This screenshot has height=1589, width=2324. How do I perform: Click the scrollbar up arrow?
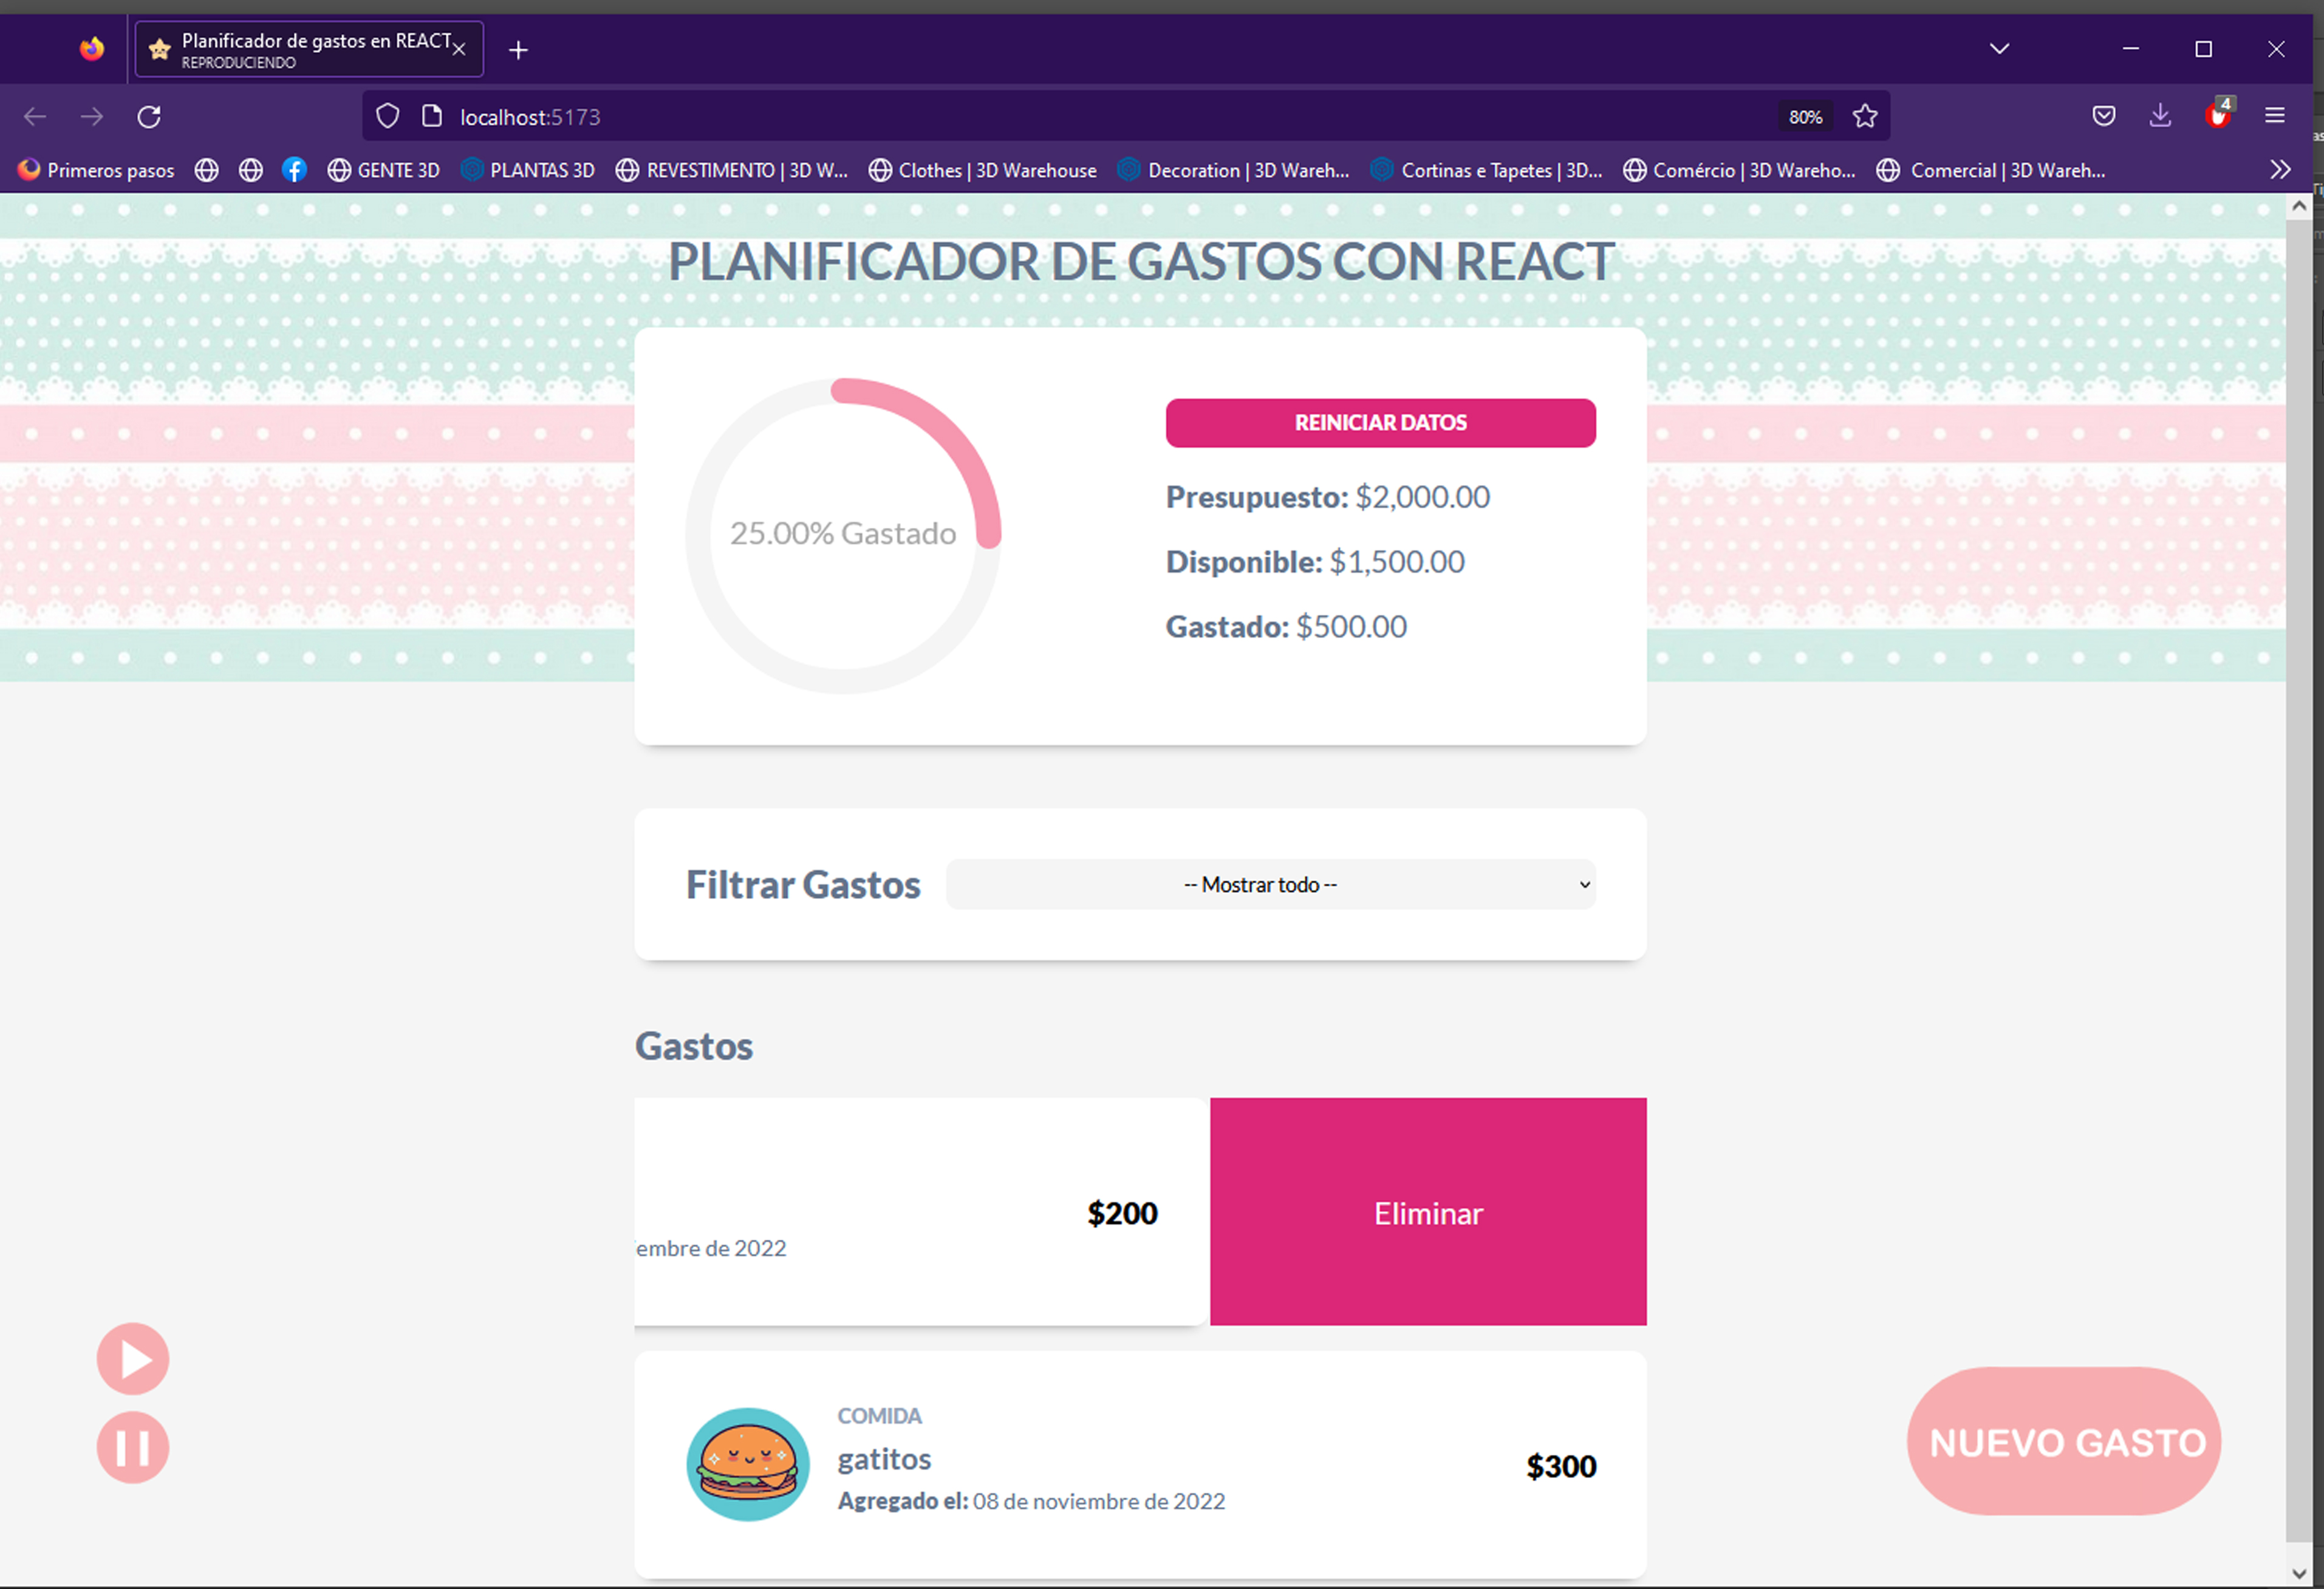point(2299,206)
